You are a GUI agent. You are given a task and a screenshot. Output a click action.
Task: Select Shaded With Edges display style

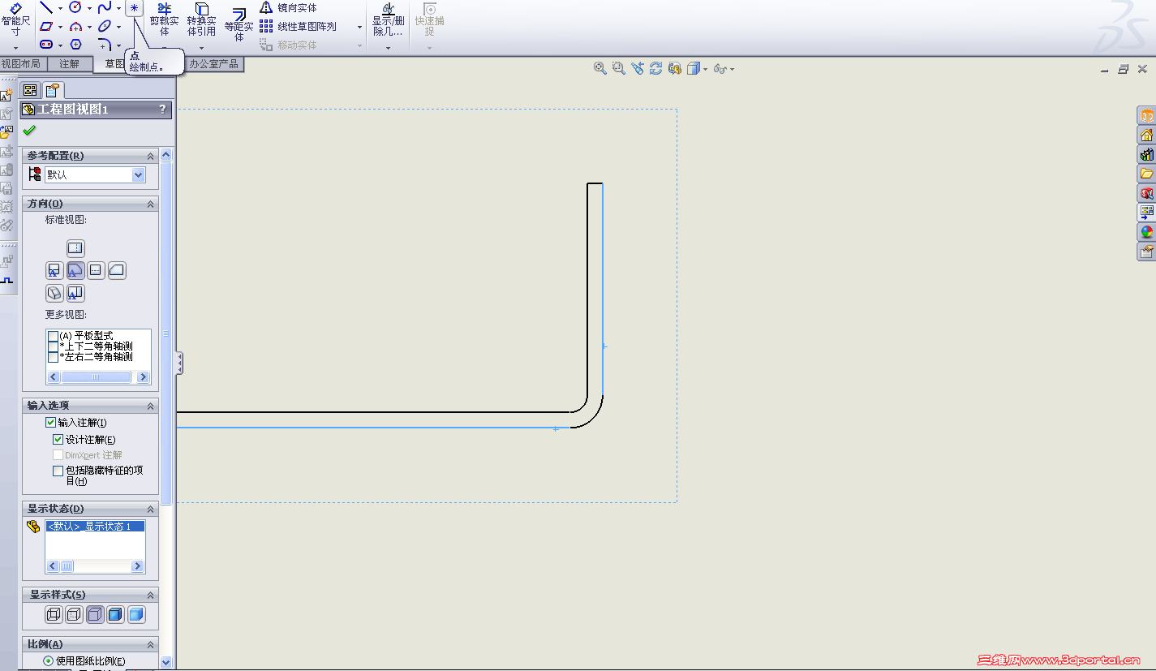[116, 615]
